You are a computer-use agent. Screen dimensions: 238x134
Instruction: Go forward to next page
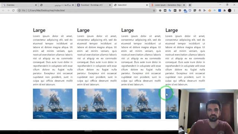click(x=8, y=10)
